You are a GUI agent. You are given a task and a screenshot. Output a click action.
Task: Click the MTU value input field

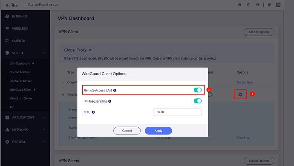click(x=177, y=112)
